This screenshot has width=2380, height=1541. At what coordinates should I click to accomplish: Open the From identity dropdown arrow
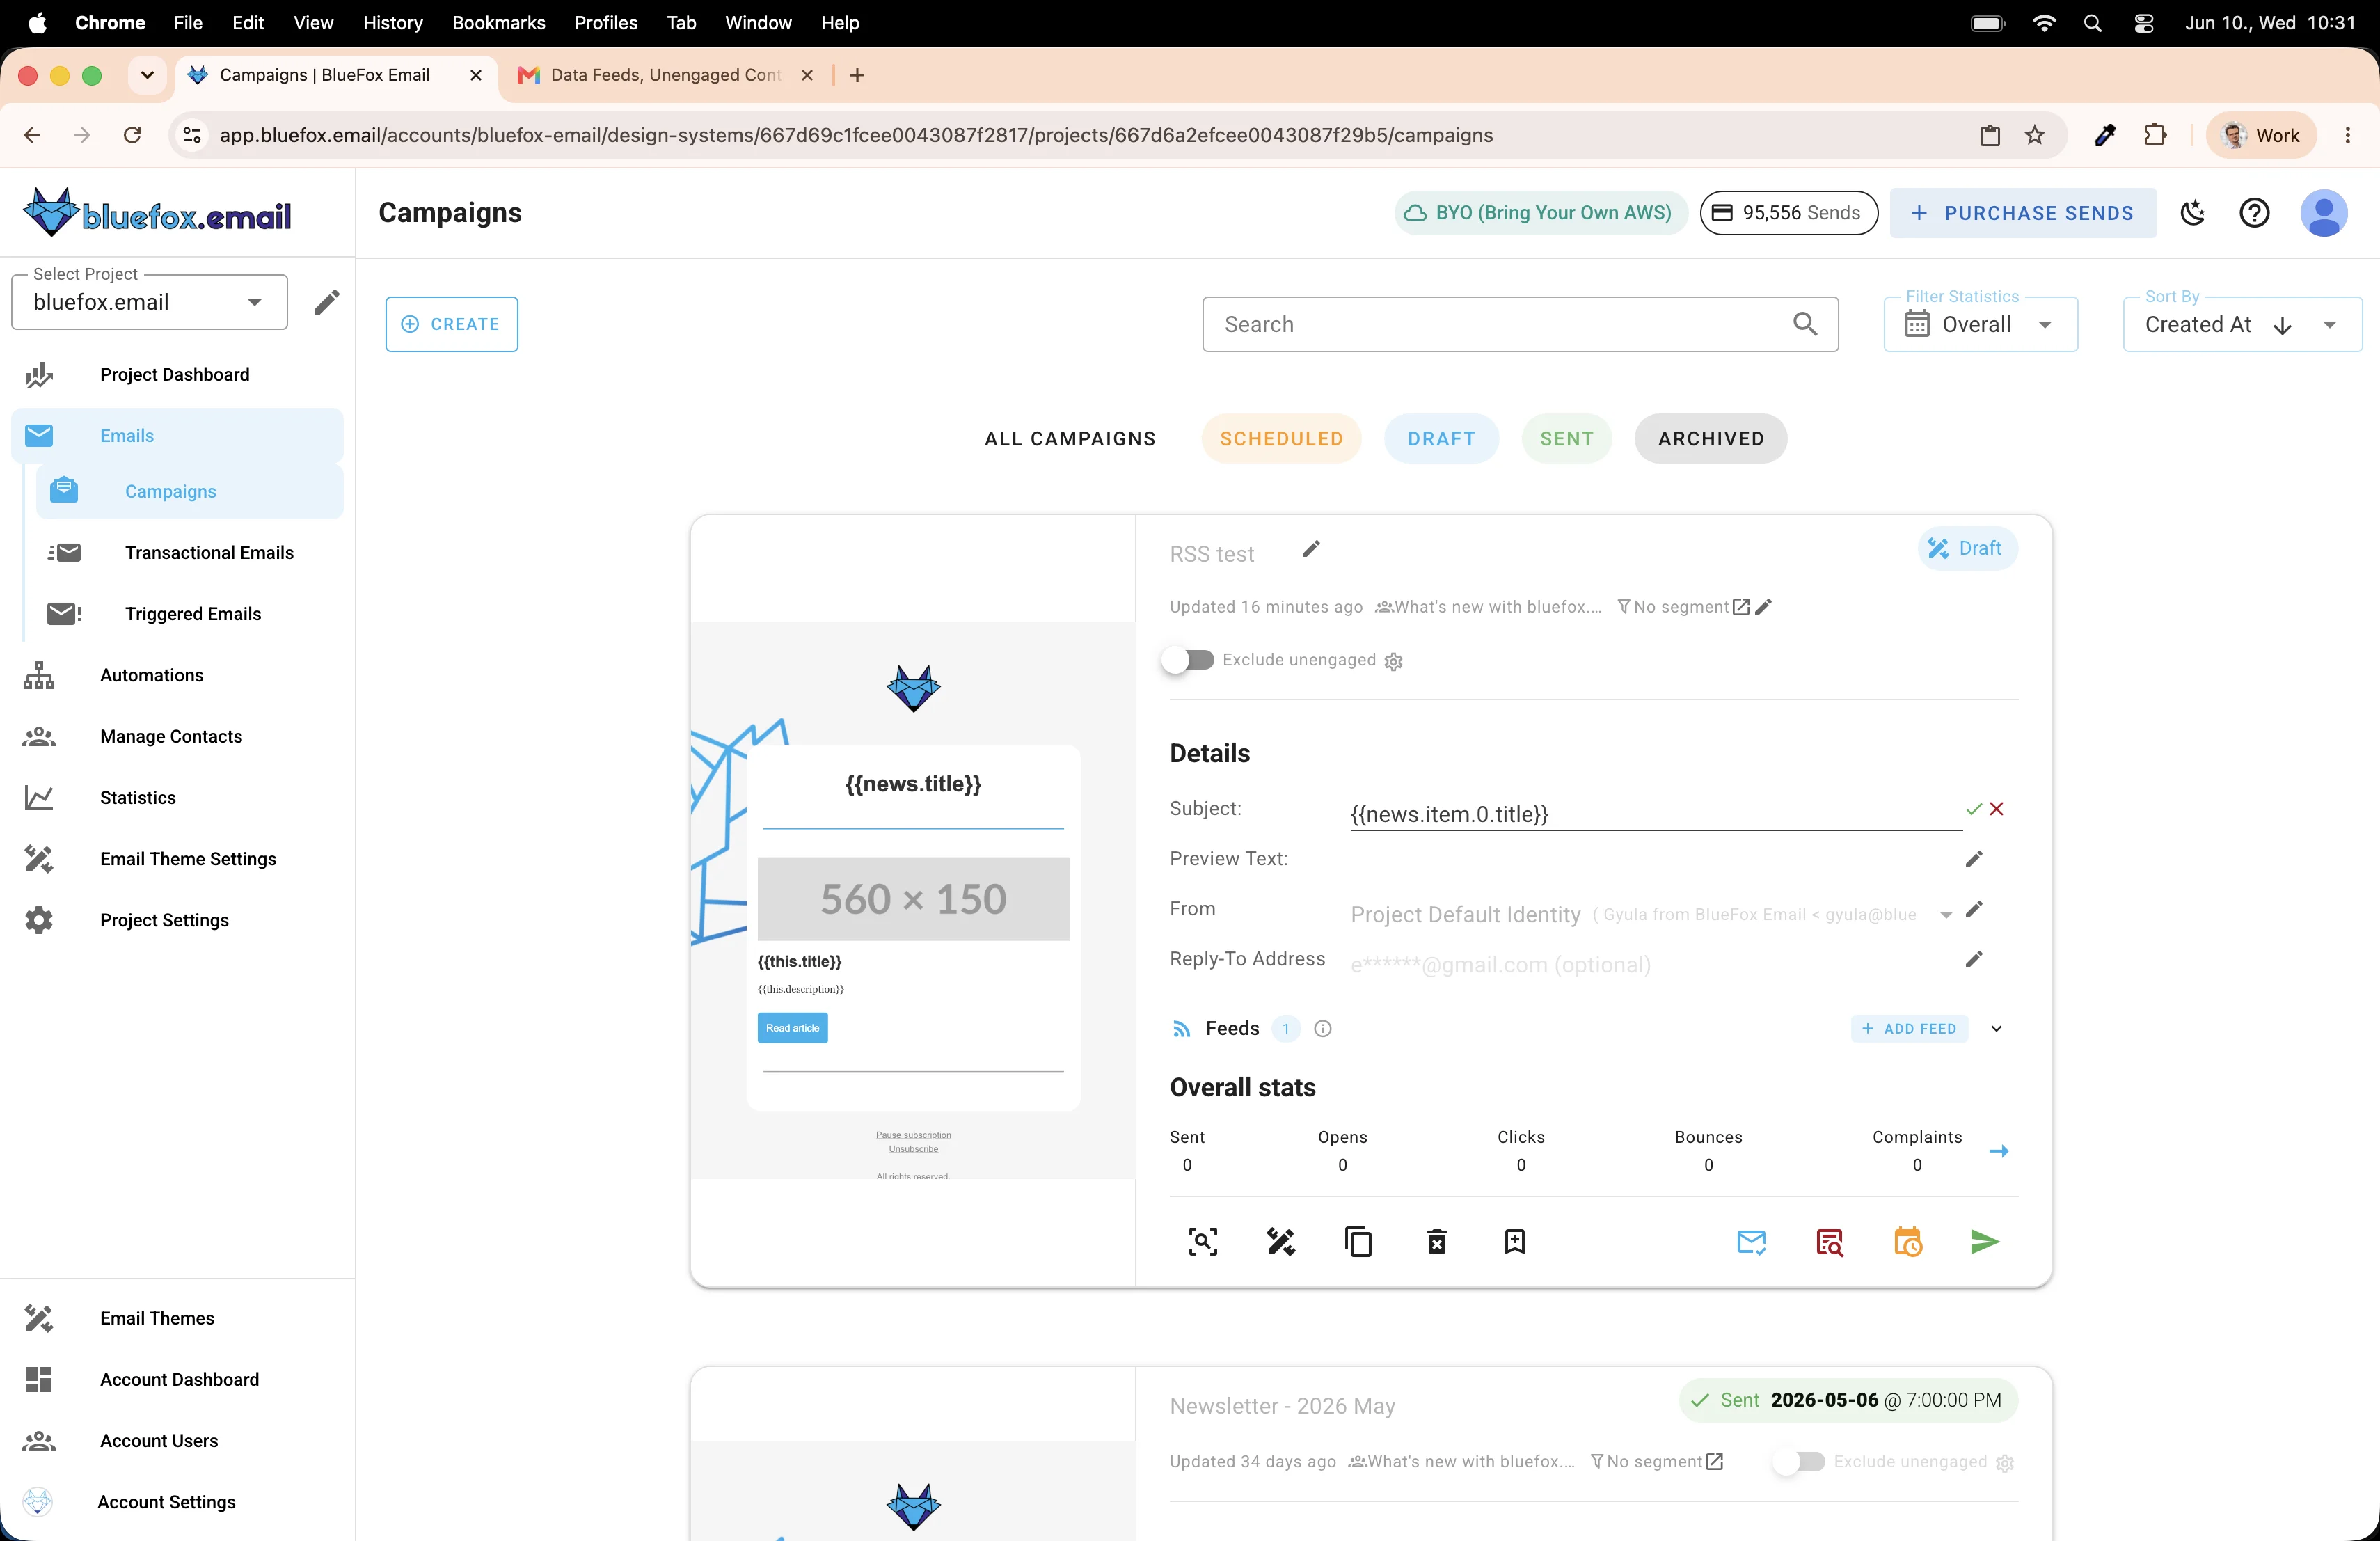click(x=1945, y=915)
